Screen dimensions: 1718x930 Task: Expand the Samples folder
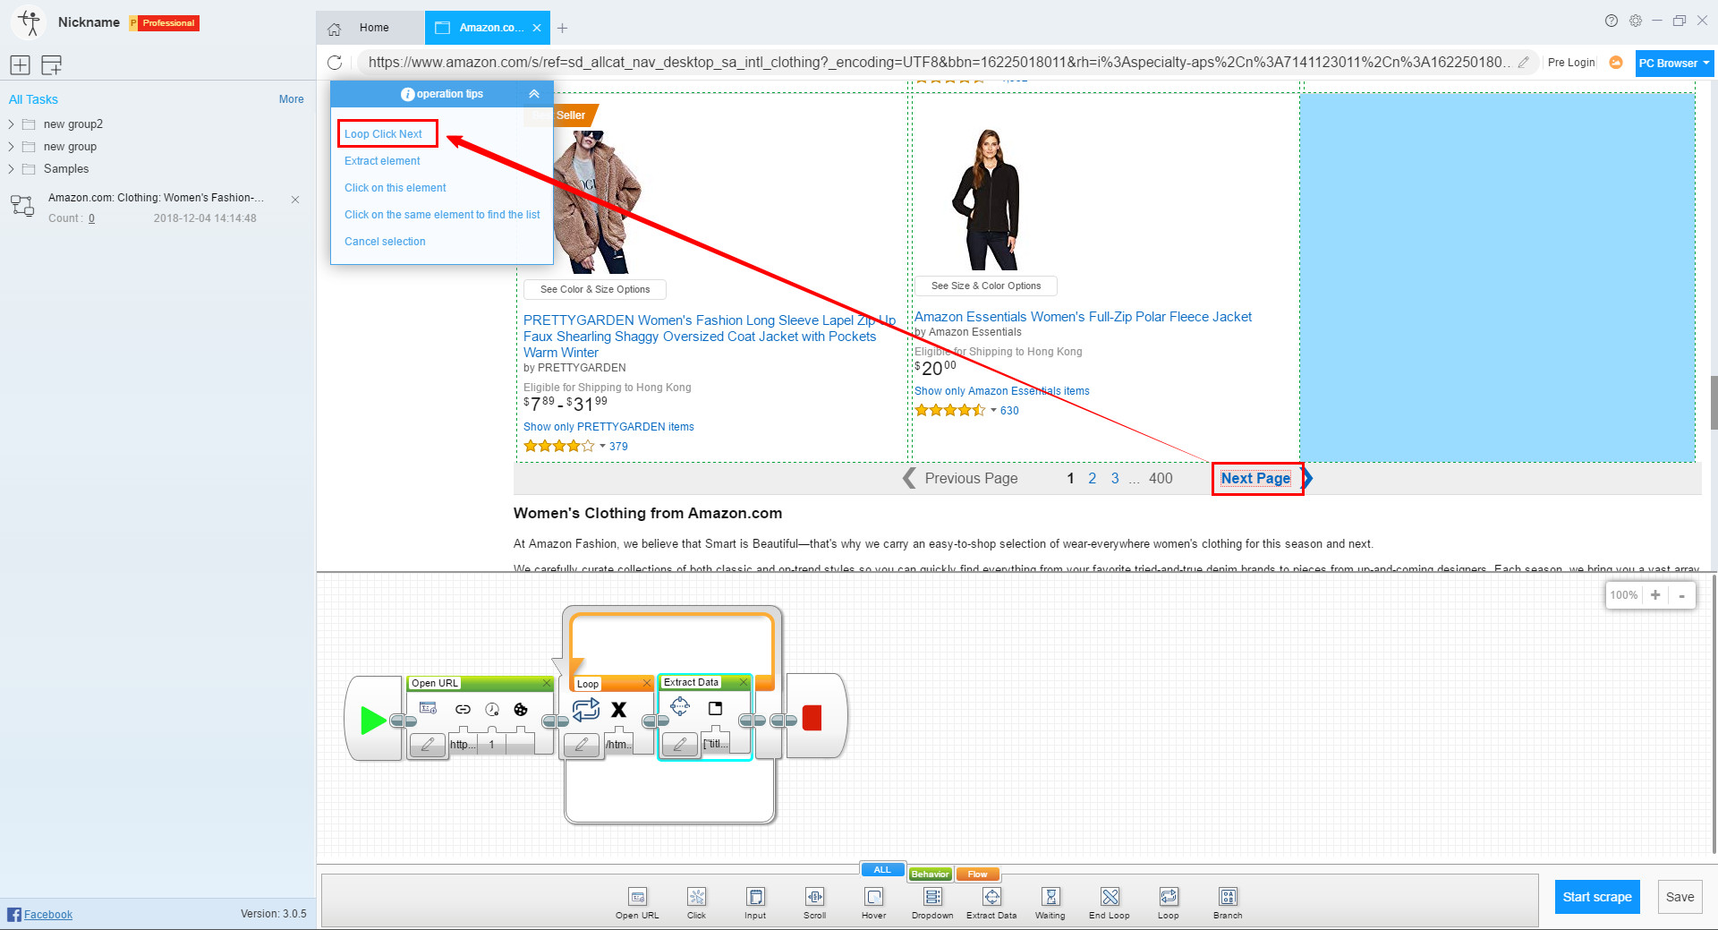pos(11,168)
